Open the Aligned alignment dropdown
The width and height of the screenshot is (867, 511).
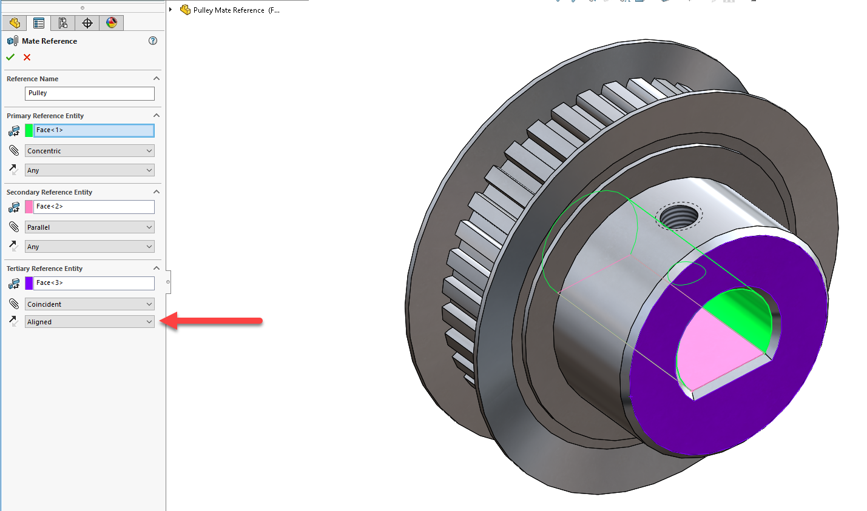[90, 322]
